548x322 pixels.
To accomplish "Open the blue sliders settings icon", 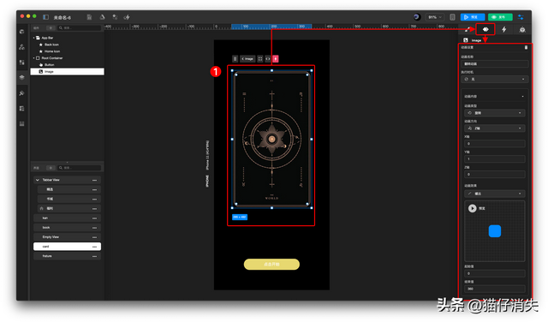I will click(x=521, y=17).
